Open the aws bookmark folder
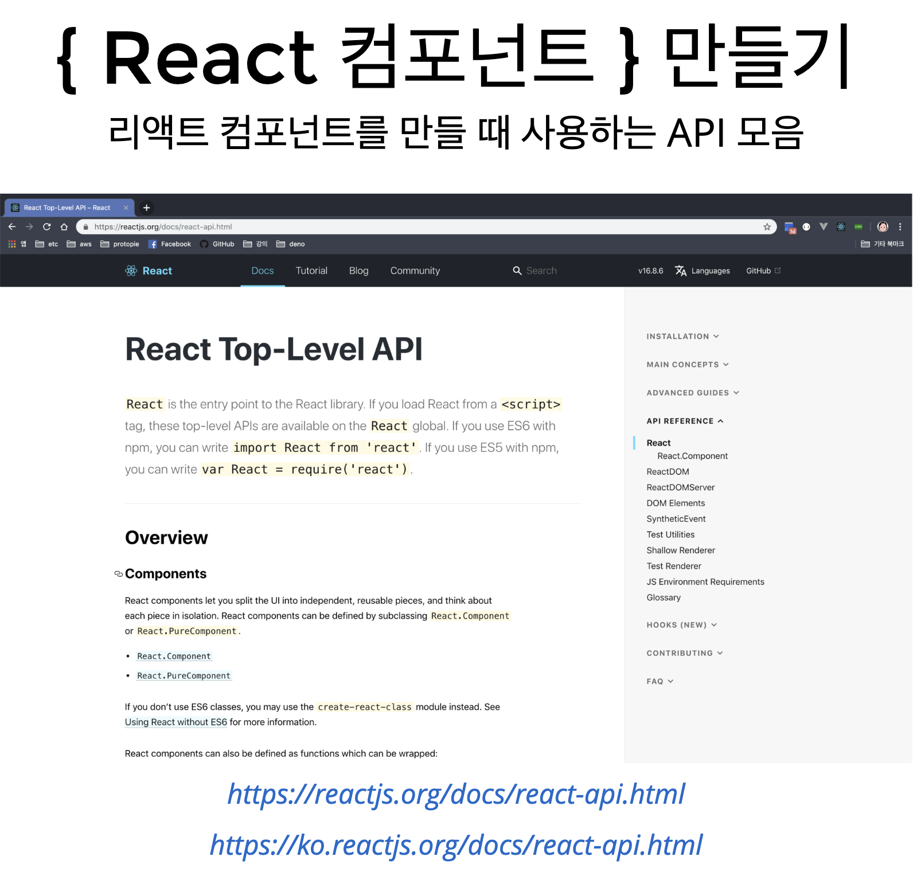This screenshot has height=876, width=913. tap(79, 244)
